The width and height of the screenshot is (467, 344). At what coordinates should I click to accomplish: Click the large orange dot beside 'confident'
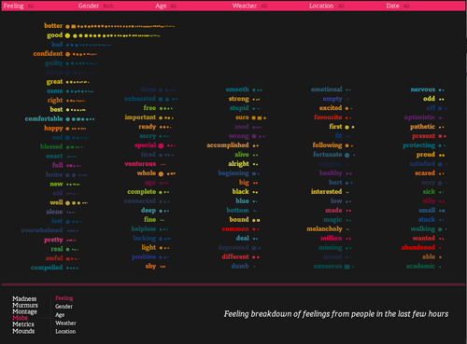click(67, 54)
